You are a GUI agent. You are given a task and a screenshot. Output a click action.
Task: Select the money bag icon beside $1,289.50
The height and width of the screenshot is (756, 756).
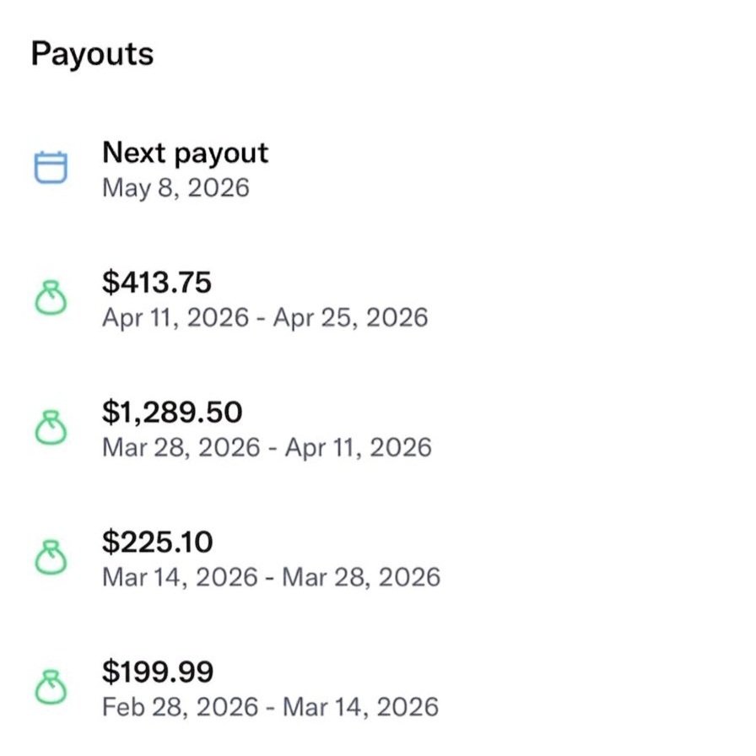[x=51, y=428]
